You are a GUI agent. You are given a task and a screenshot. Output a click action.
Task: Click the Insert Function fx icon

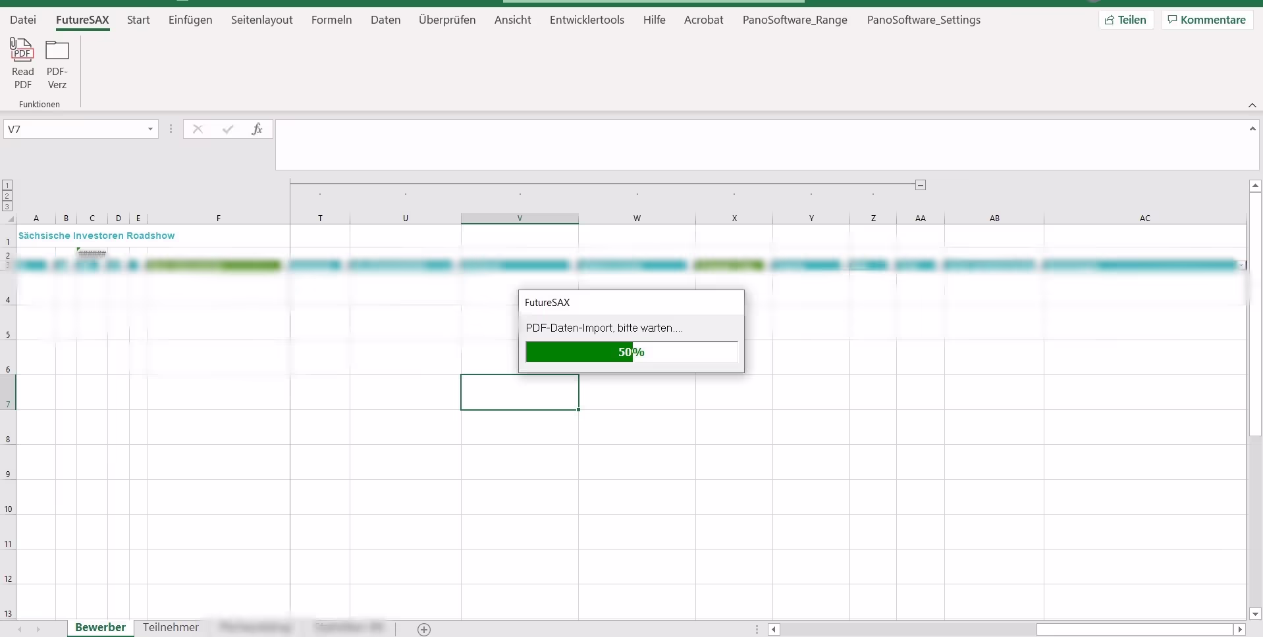tap(257, 129)
